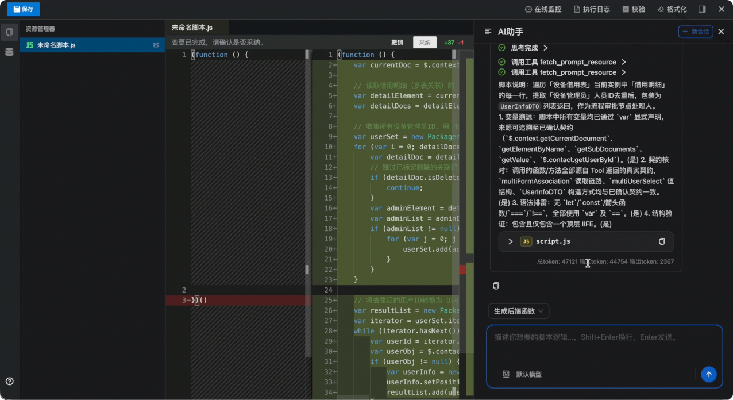Click the 校验 checkbox icon
Screen dimensions: 733x400
click(x=625, y=9)
